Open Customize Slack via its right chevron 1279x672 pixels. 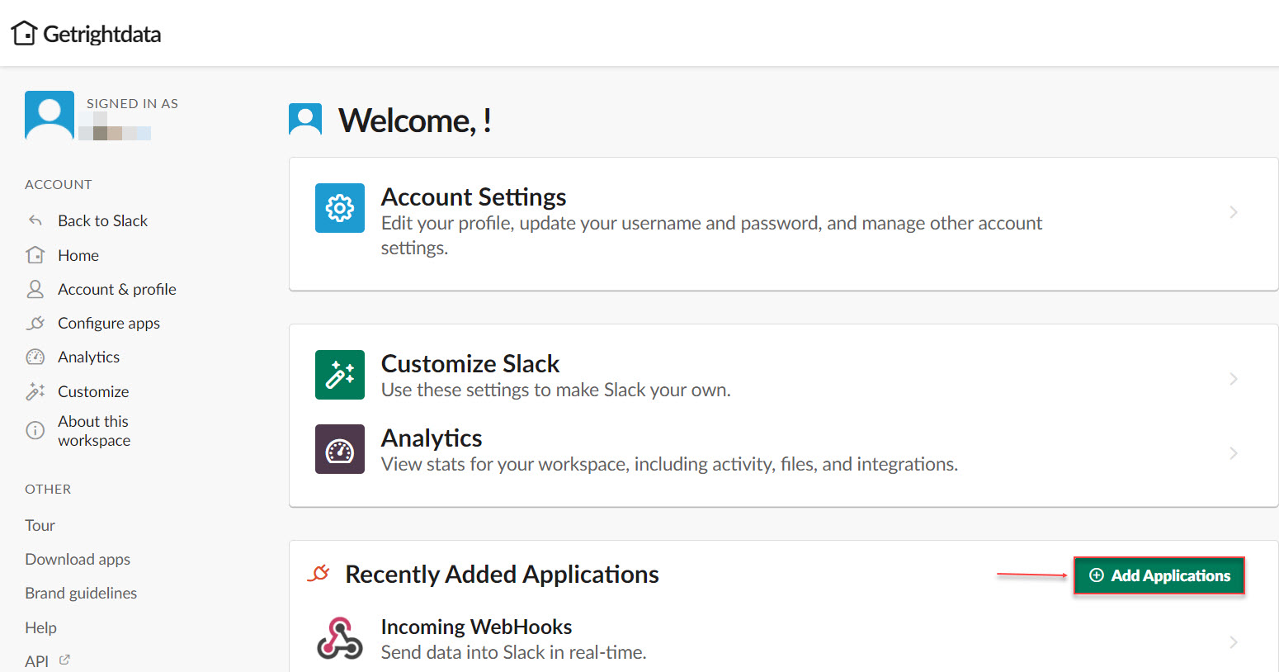(x=1234, y=379)
